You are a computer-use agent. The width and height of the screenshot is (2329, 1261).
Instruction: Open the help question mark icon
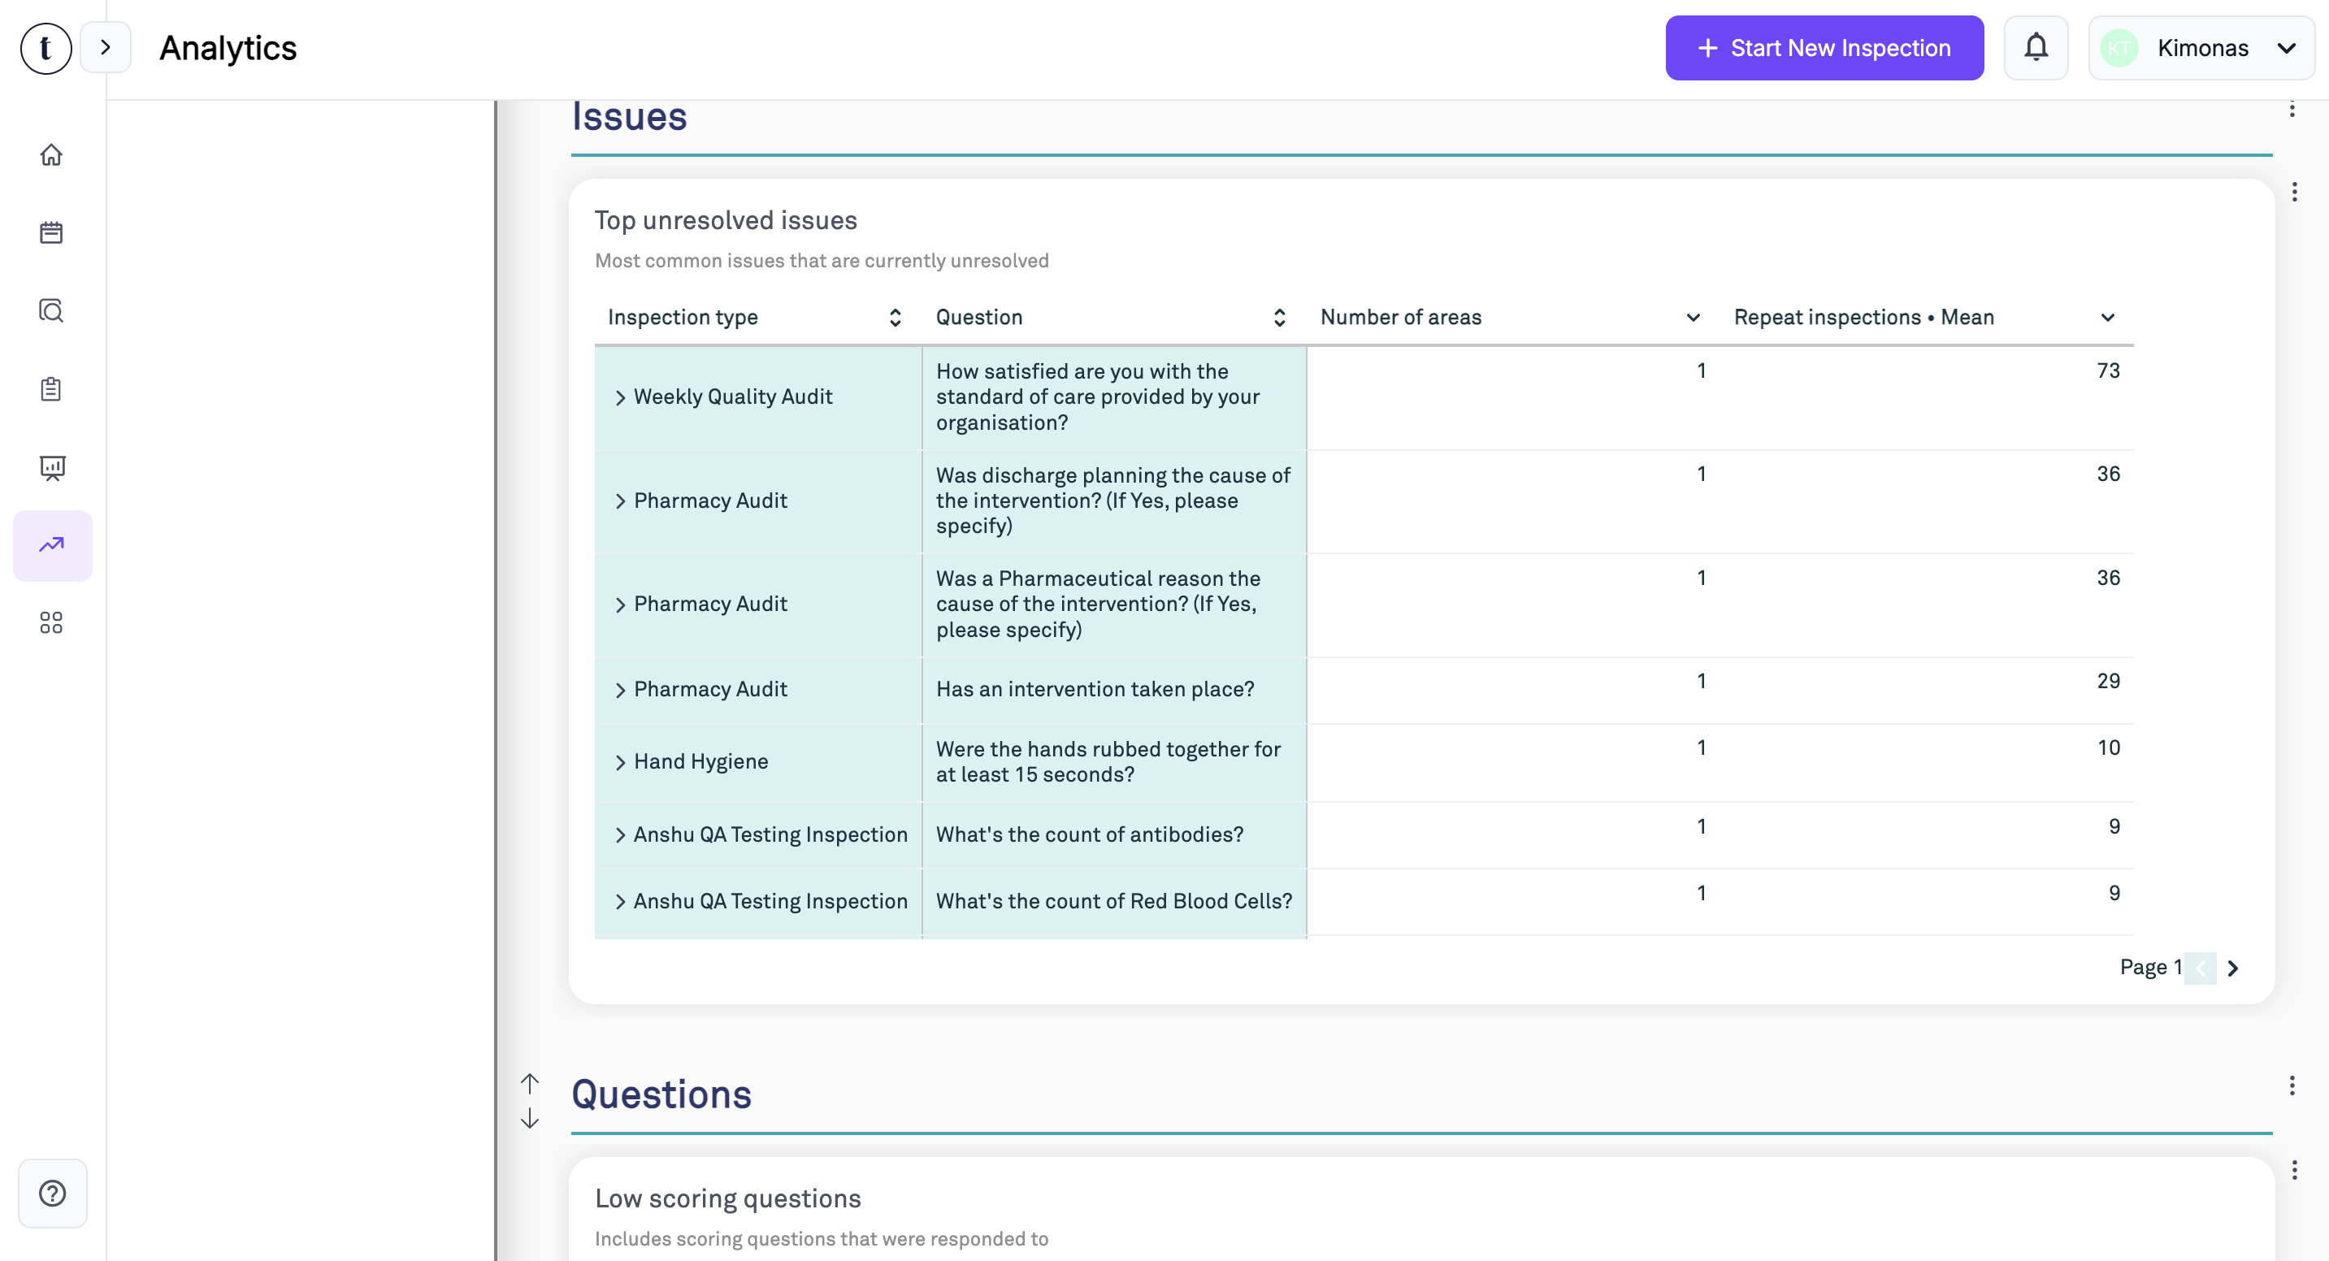coord(53,1194)
